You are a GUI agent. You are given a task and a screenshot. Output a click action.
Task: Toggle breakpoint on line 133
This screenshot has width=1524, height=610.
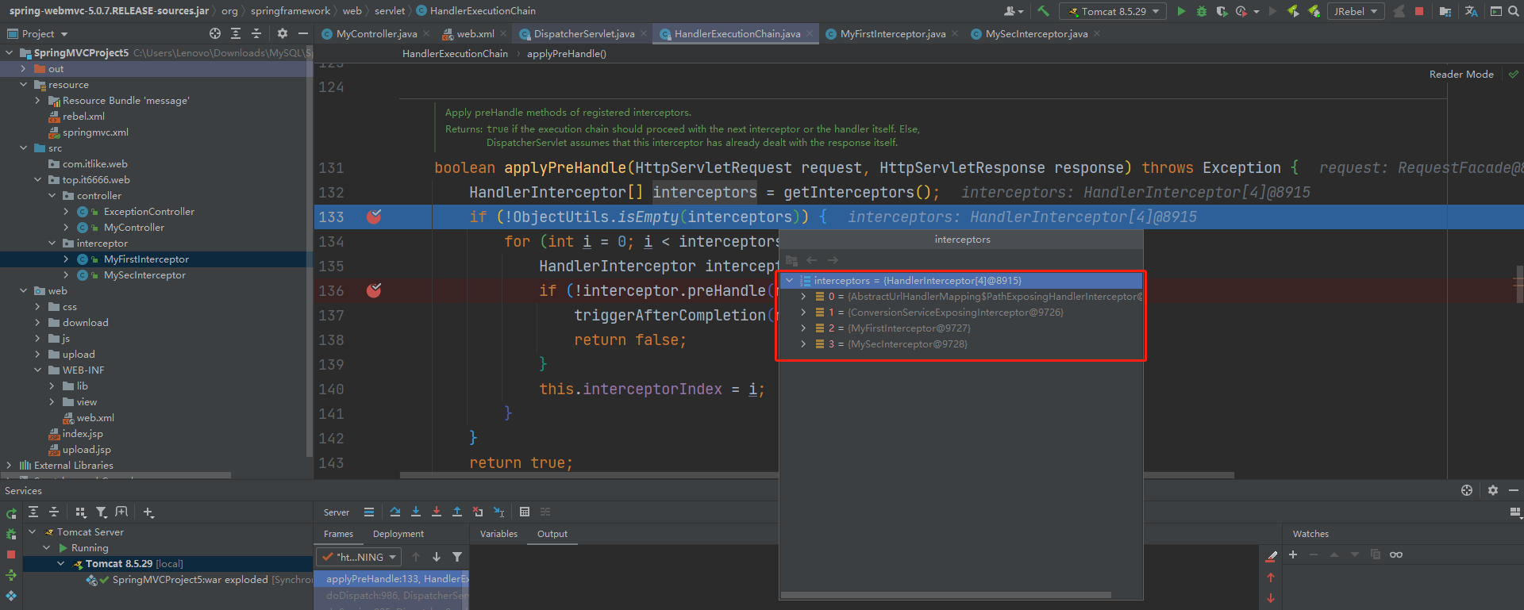coord(374,217)
